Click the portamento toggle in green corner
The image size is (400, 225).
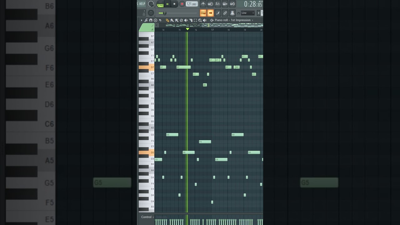pyautogui.click(x=152, y=26)
